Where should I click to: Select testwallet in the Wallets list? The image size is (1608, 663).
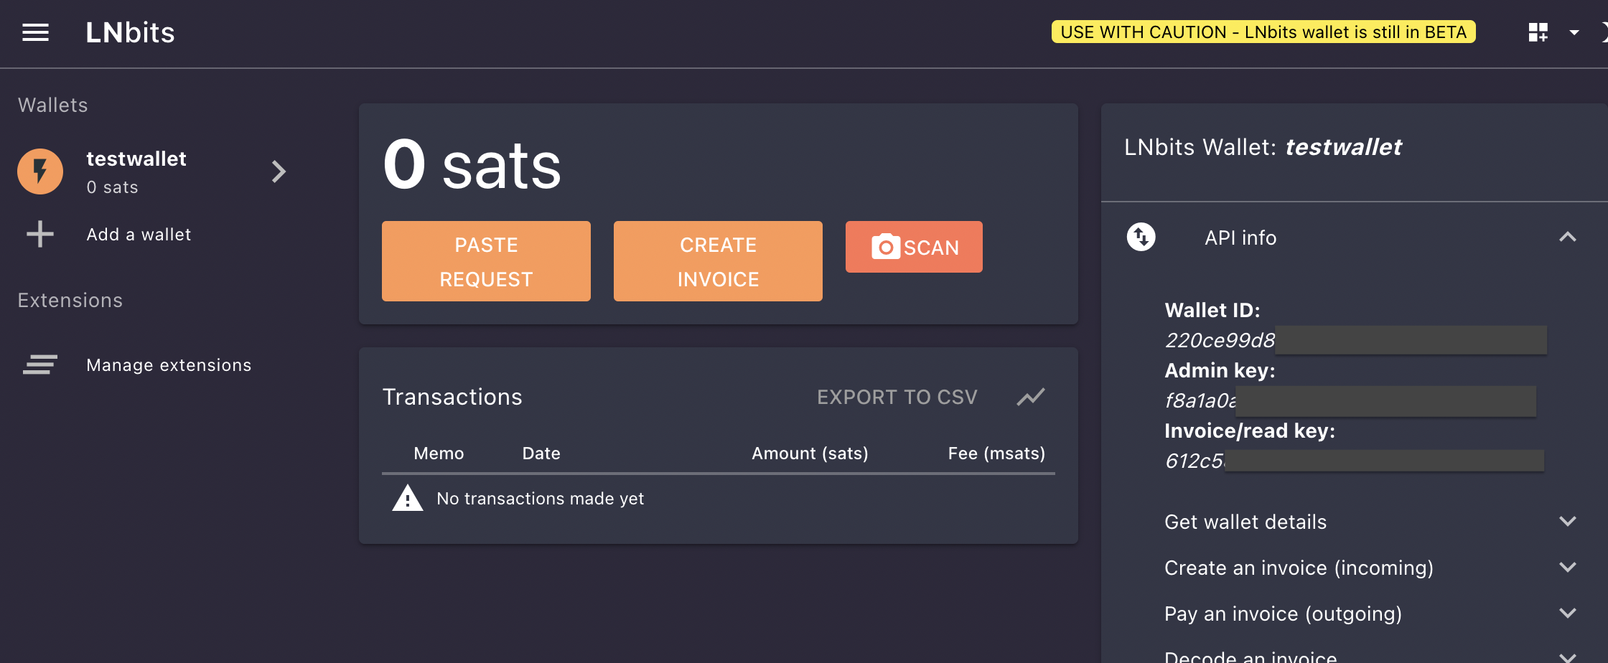pyautogui.click(x=152, y=172)
